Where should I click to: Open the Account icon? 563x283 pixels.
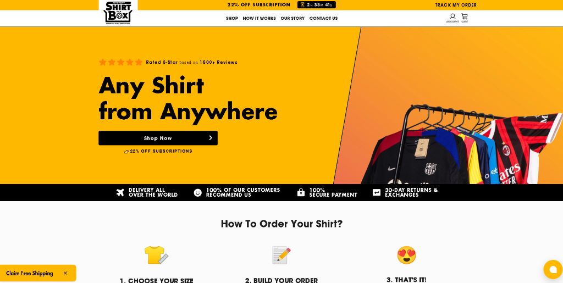click(x=452, y=18)
